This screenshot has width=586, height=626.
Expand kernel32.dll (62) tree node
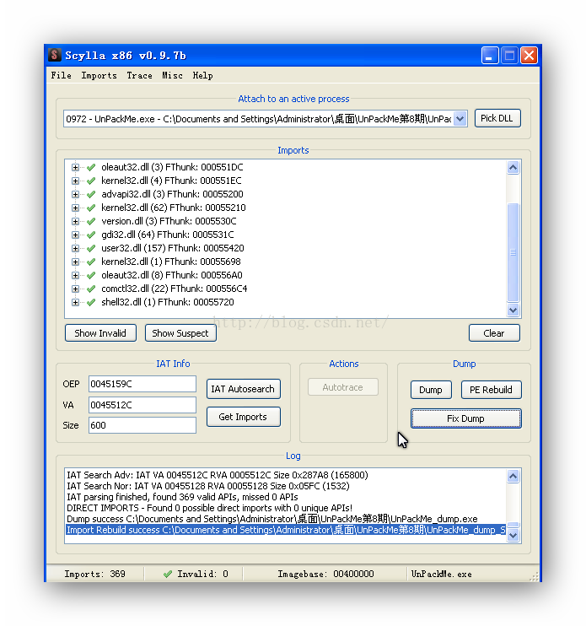click(75, 208)
